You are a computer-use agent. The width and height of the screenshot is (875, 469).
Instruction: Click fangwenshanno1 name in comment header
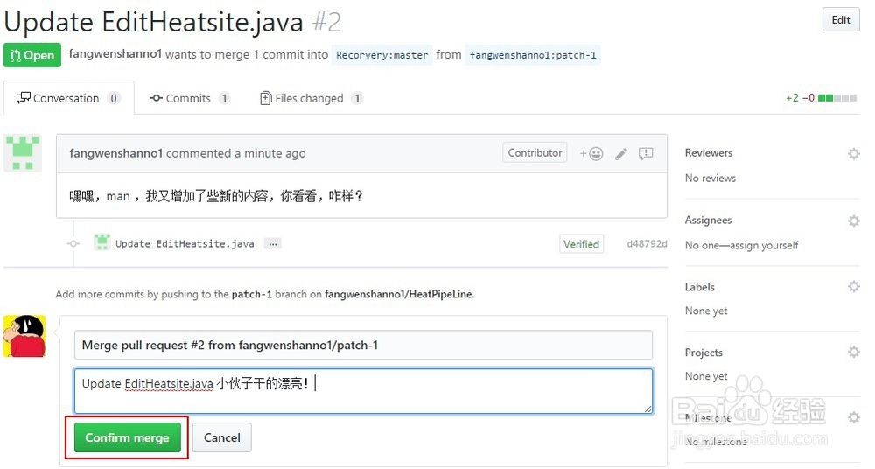pyautogui.click(x=116, y=153)
